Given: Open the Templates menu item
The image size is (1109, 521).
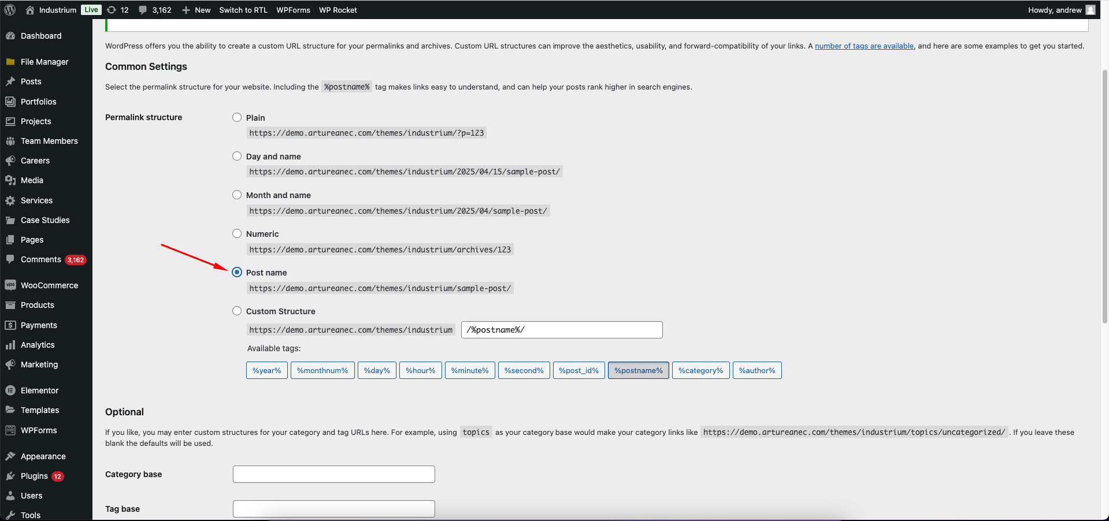Looking at the screenshot, I should [46, 410].
